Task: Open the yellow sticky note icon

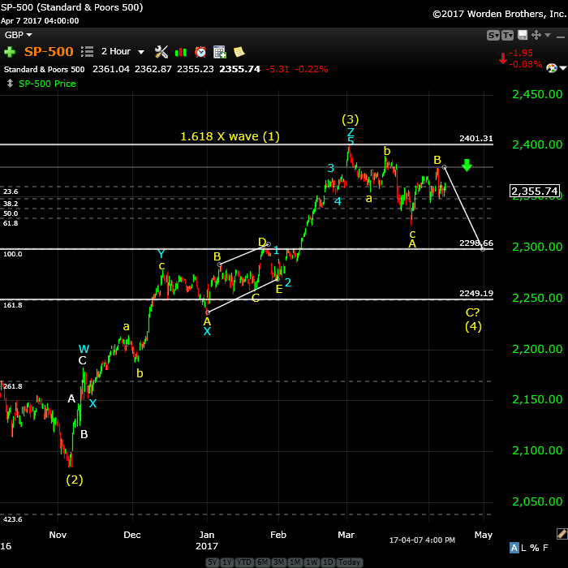Action: pos(239,52)
